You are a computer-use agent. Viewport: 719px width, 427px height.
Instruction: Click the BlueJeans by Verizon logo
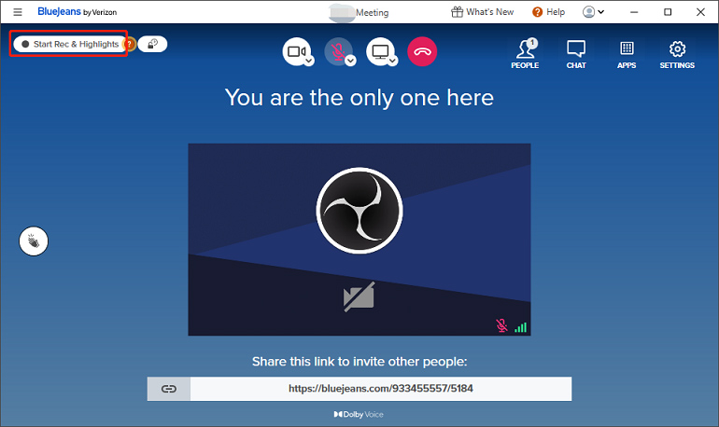(77, 12)
